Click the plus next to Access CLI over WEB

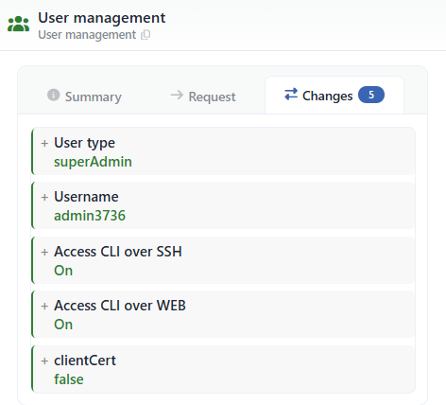pyautogui.click(x=44, y=307)
